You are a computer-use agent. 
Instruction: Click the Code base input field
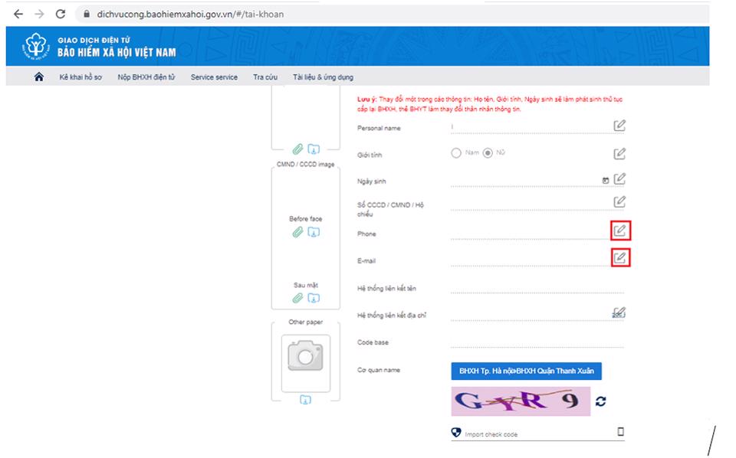(537, 342)
